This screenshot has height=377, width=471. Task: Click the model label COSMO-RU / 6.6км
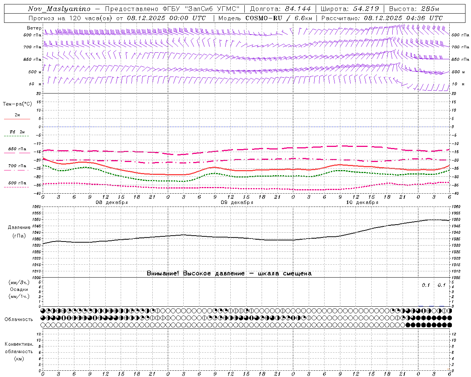[279, 18]
